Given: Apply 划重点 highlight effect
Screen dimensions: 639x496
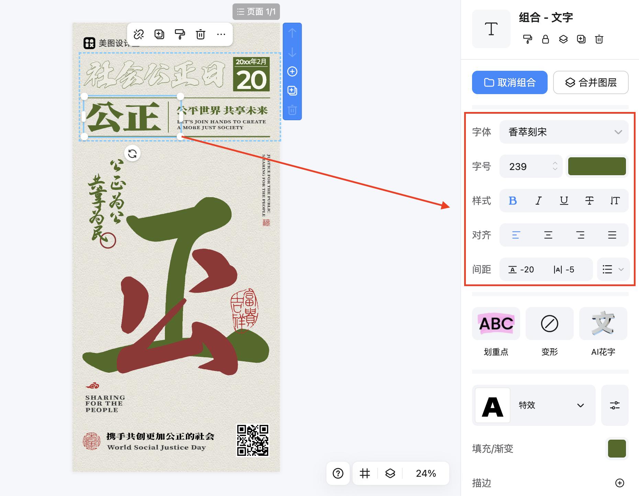Looking at the screenshot, I should point(496,323).
